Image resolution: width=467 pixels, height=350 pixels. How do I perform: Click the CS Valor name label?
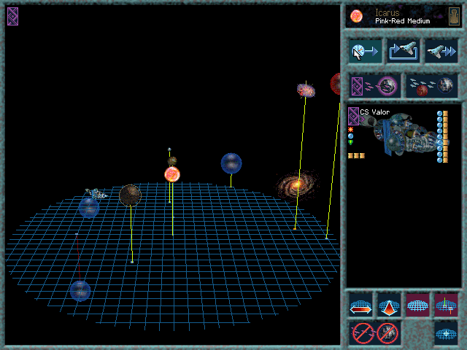[x=374, y=112]
